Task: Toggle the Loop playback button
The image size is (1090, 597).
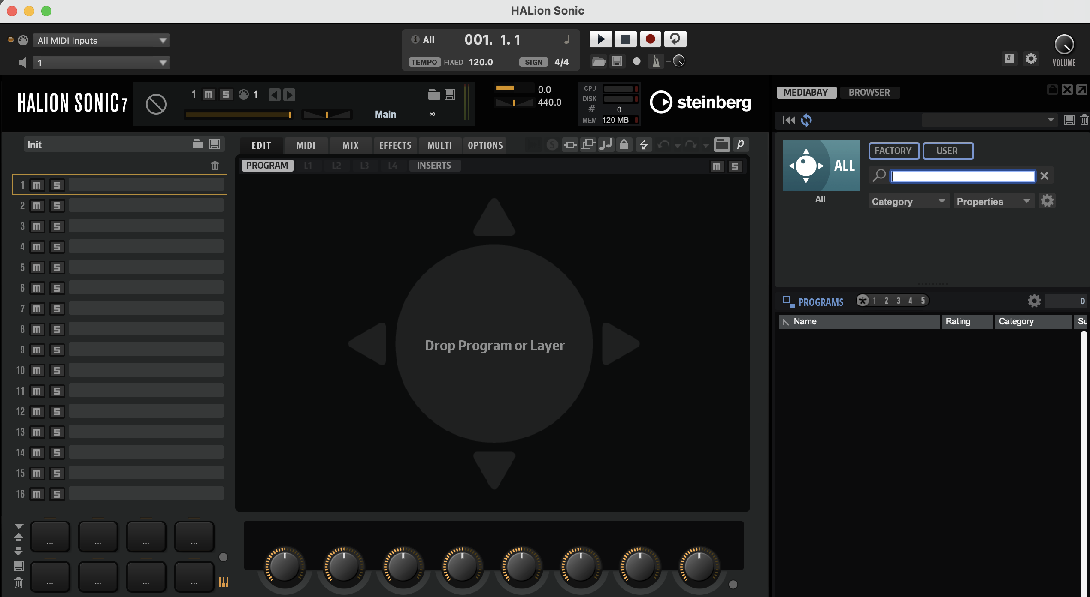Action: (675, 39)
